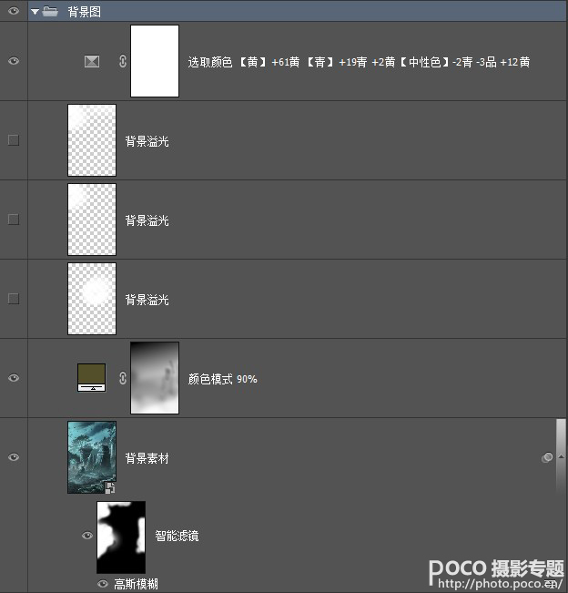This screenshot has width=568, height=593.
Task: Select the layer named 选取颜色 【黄】+61黄
Action: coord(359,62)
